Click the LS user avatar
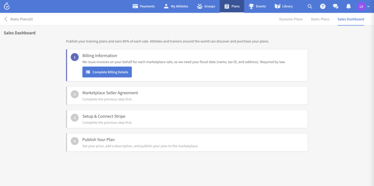 (361, 6)
